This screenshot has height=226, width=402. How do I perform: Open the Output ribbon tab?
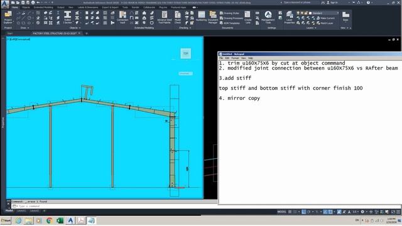tap(61, 8)
